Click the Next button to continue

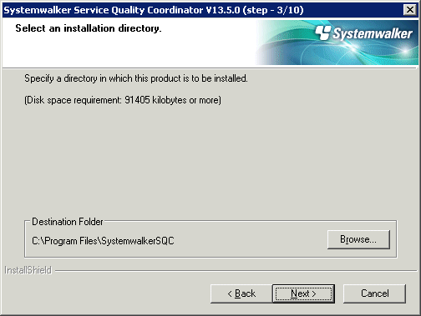click(303, 293)
